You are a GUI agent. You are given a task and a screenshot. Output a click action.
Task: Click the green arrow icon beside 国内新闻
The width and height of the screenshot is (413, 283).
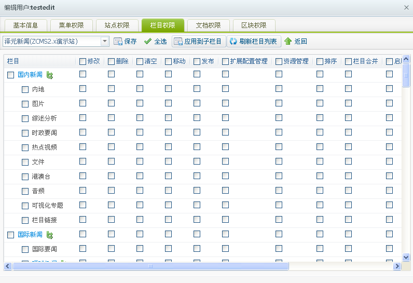click(50, 75)
